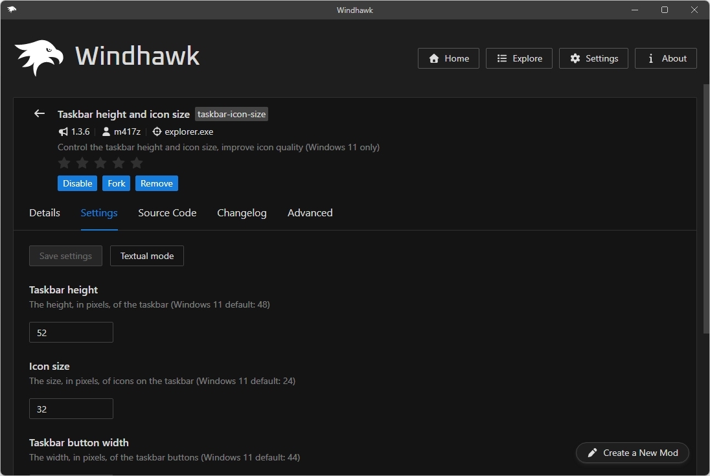The width and height of the screenshot is (710, 476).
Task: Click the target icon next to explorer.exe
Action: click(156, 131)
